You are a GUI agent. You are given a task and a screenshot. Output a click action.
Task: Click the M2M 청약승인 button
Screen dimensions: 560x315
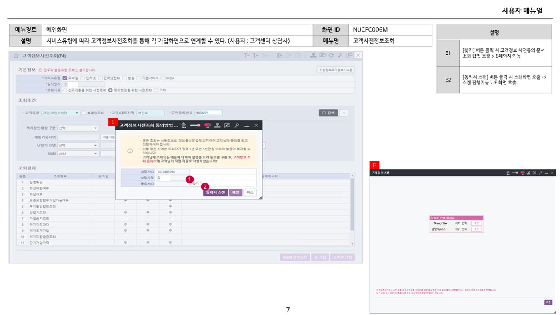click(294, 257)
